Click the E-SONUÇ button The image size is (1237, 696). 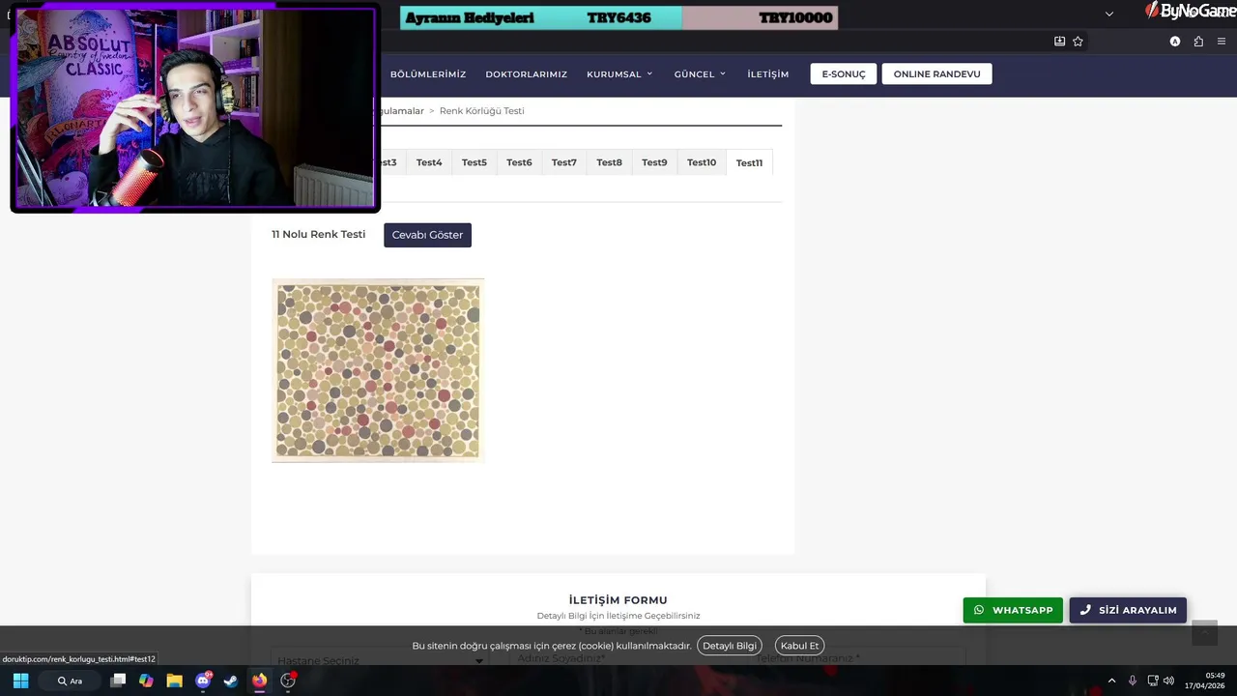pyautogui.click(x=844, y=74)
